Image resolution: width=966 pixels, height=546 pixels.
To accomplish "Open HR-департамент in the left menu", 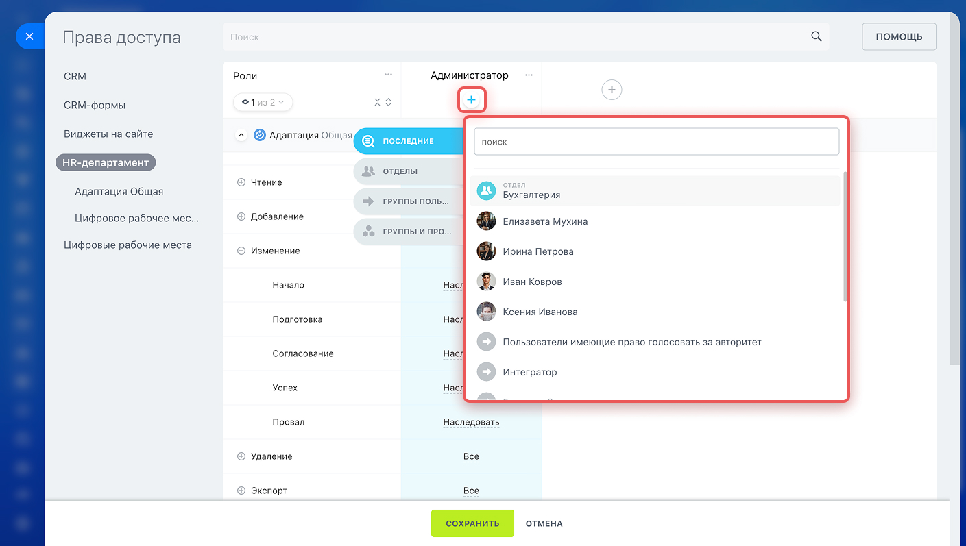I will click(106, 162).
